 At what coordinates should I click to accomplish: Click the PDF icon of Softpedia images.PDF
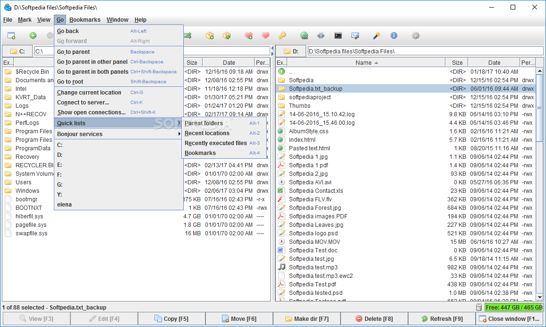click(281, 216)
